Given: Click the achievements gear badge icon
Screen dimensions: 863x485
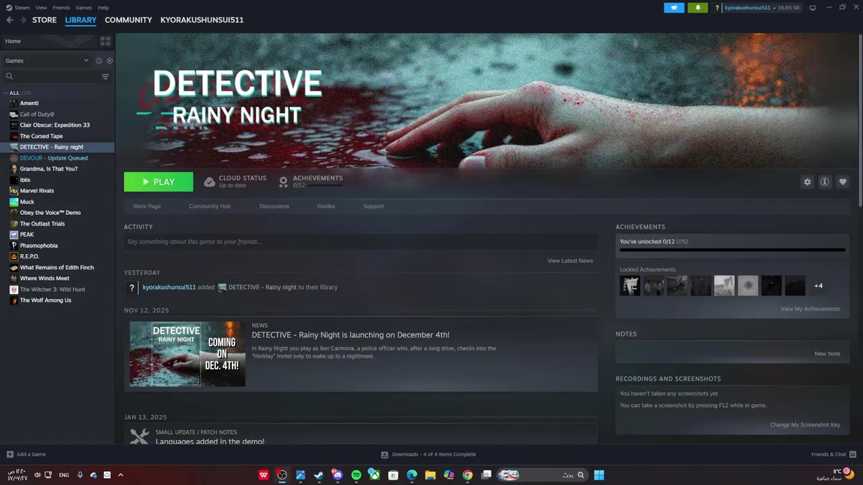Looking at the screenshot, I should (x=284, y=182).
